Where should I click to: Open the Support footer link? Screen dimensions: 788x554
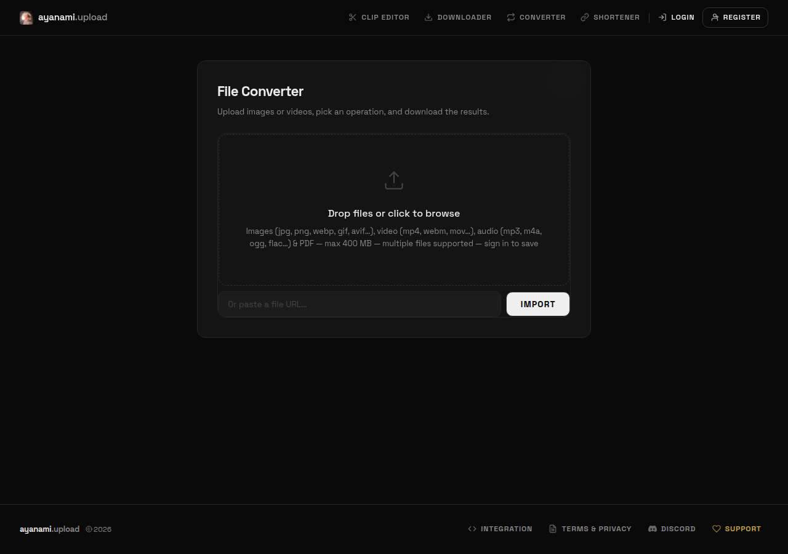(737, 529)
